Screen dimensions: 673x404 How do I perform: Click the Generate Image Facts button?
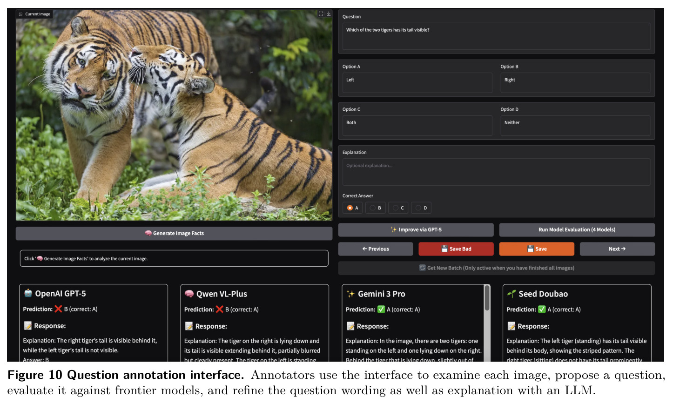174,233
